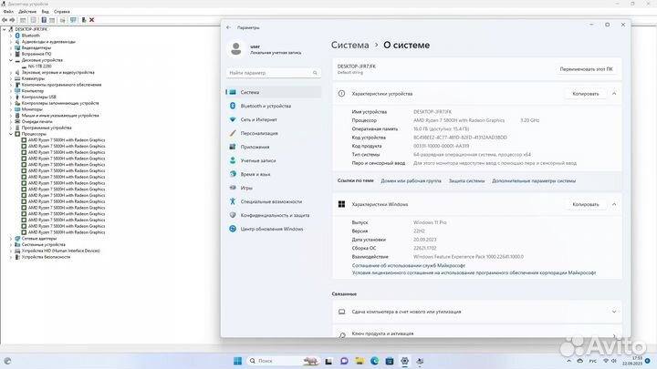
Task: Open Конфиденциальность и защита settings section
Action: click(273, 215)
